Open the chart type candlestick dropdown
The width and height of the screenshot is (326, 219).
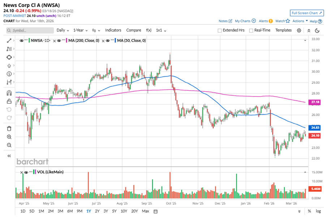pos(96,31)
